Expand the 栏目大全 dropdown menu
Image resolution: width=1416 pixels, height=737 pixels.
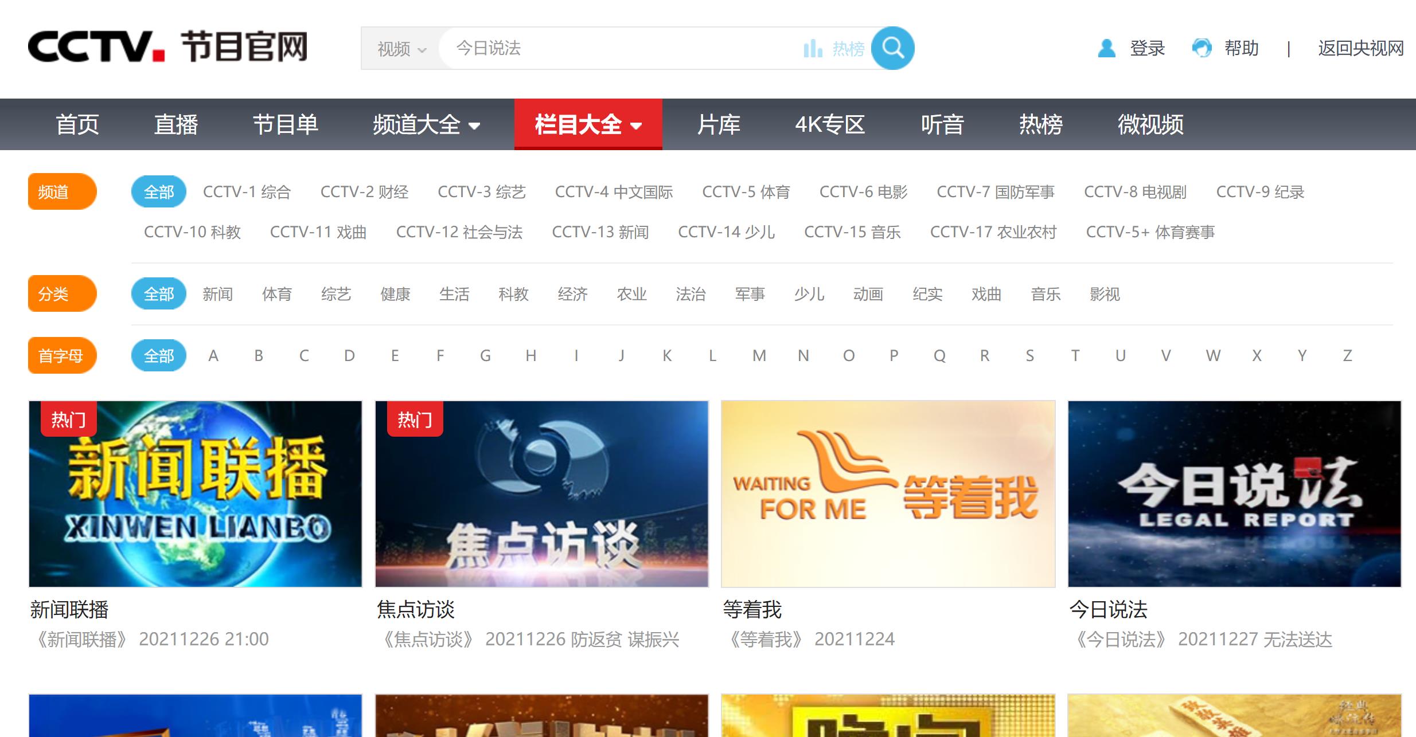tap(588, 124)
